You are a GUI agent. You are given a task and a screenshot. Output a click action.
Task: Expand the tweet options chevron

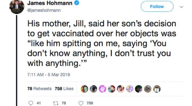(x=182, y=7)
